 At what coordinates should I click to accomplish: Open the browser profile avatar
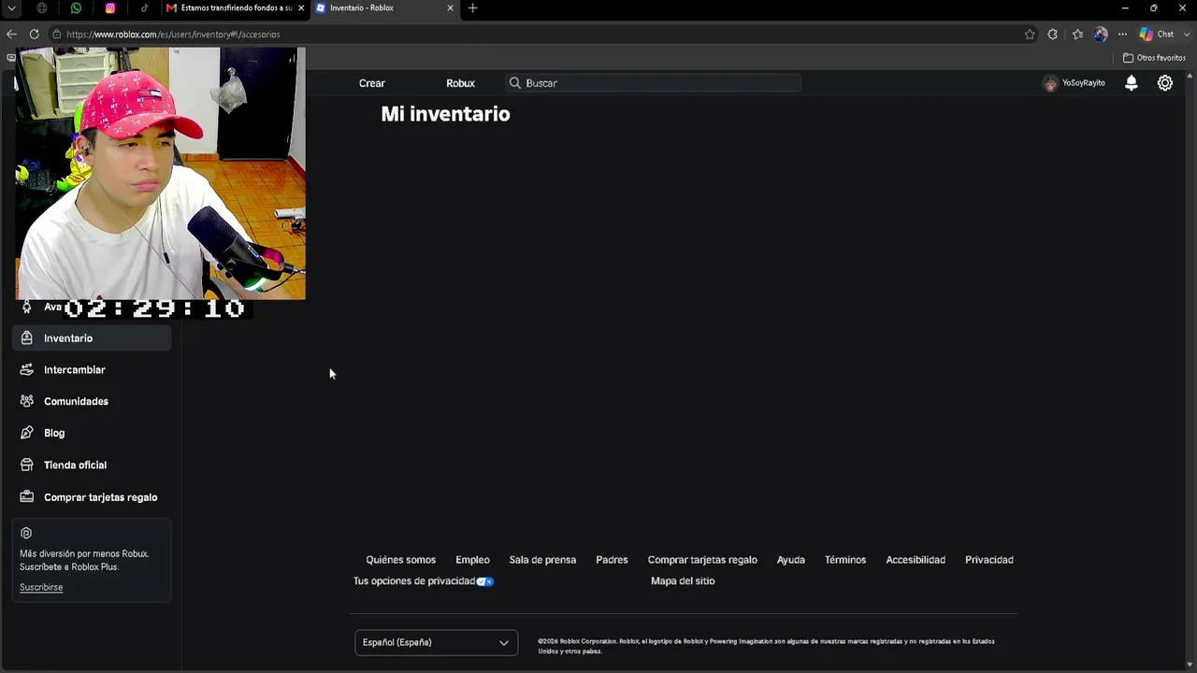pyautogui.click(x=1101, y=35)
